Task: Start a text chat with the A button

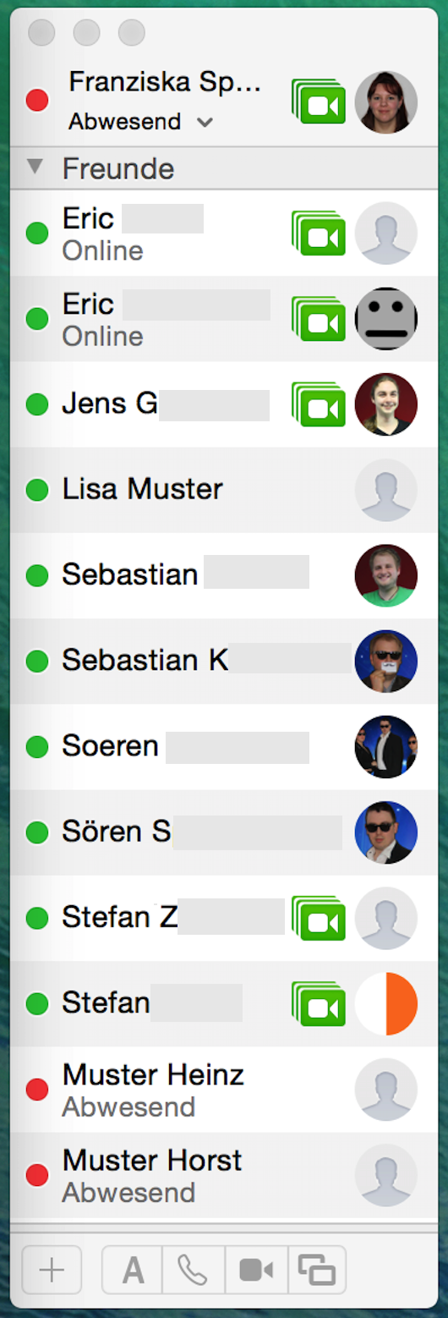Action: [132, 1270]
